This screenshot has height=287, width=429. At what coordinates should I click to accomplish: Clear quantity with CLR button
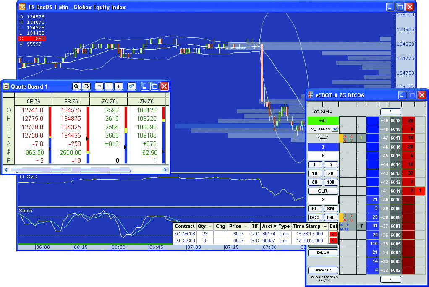[x=323, y=191]
